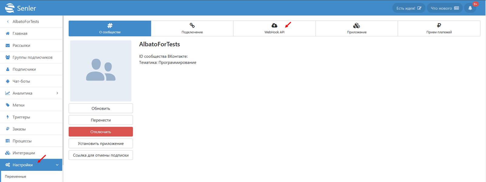Click the Рассылки envelope icon
Screen dimensions: 486x182
[8, 45]
